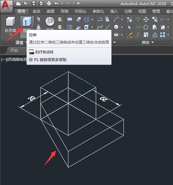Image resolution: width=173 pixels, height=185 pixels.
Task: Click the Plot printer icon
Action: (x=49, y=4)
